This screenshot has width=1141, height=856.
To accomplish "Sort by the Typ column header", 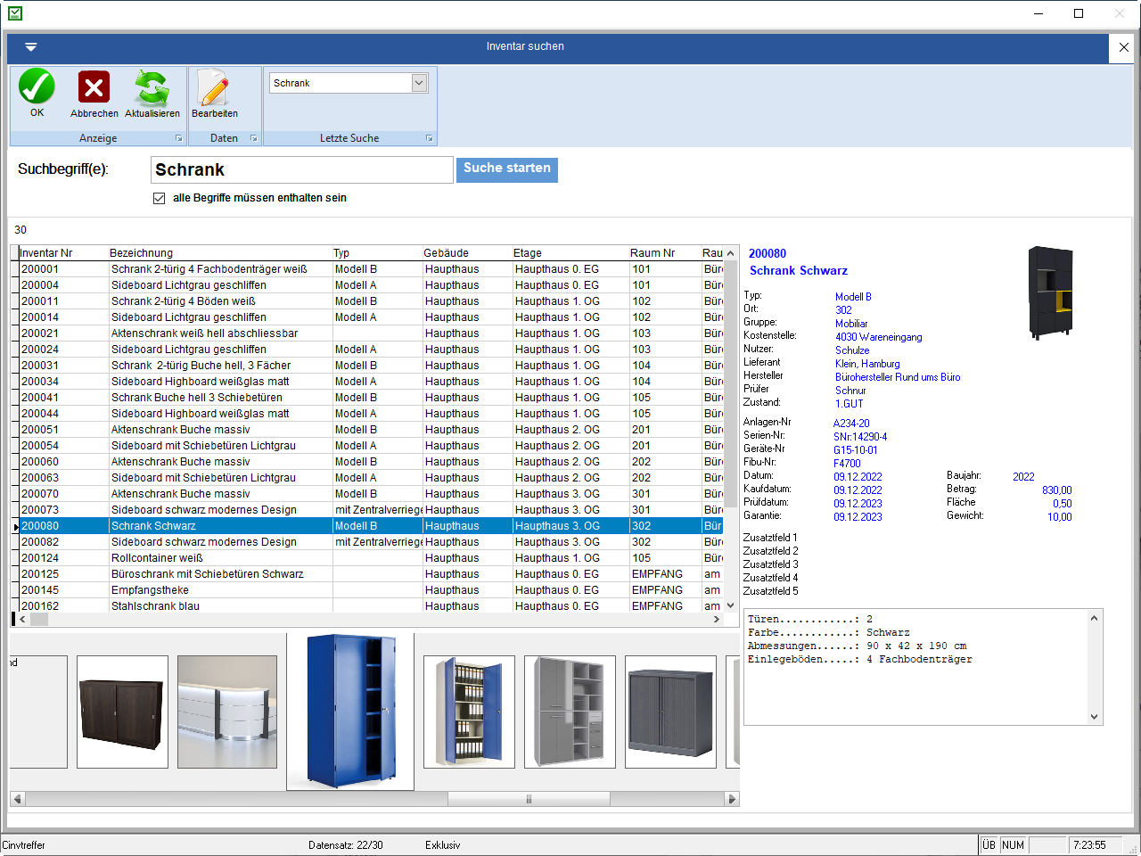I will 377,253.
